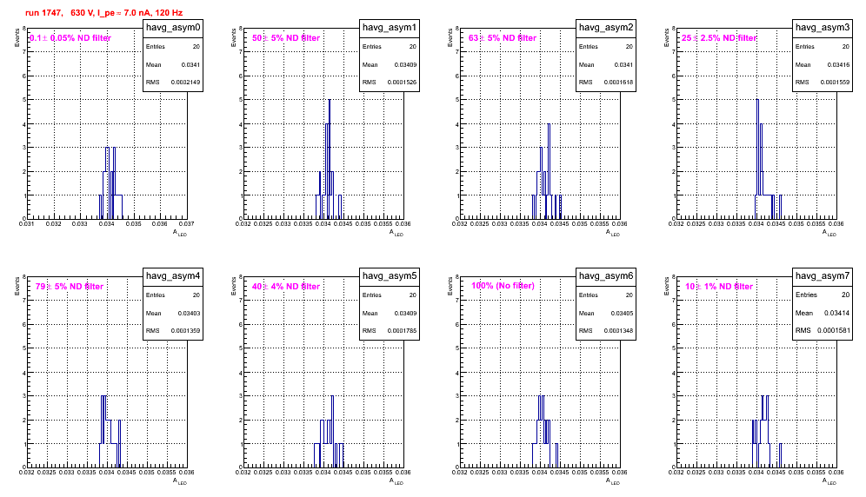Click the 25± 2.5% ND filter label

coord(718,38)
